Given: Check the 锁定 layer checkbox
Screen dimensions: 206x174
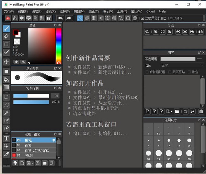Looking at the screenshot, I should [x=190, y=72].
